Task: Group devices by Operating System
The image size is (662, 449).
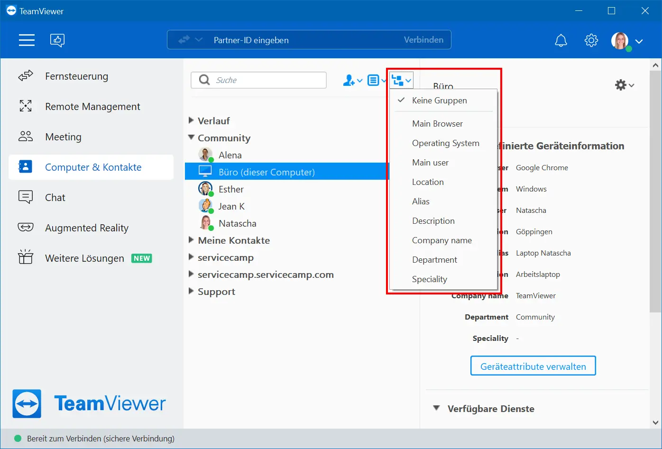Action: coord(443,143)
